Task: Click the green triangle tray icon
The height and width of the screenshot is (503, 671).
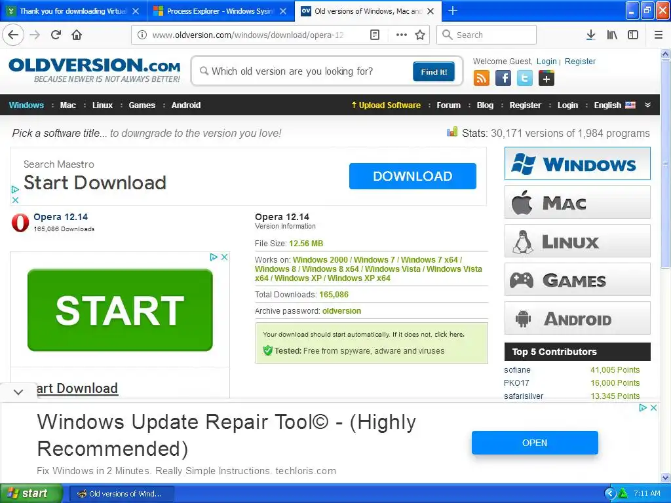Action: click(623, 493)
